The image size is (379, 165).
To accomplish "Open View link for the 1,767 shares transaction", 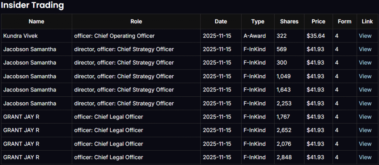I will point(365,117).
